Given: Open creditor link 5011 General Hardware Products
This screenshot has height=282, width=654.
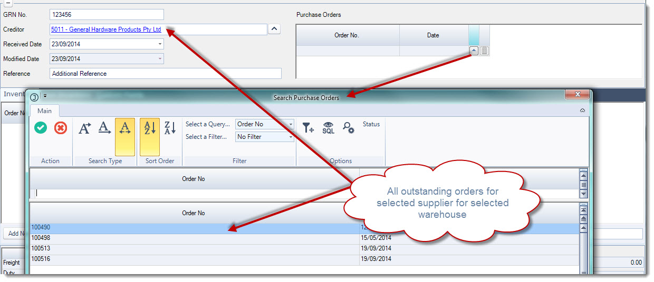Looking at the screenshot, I should pos(106,29).
